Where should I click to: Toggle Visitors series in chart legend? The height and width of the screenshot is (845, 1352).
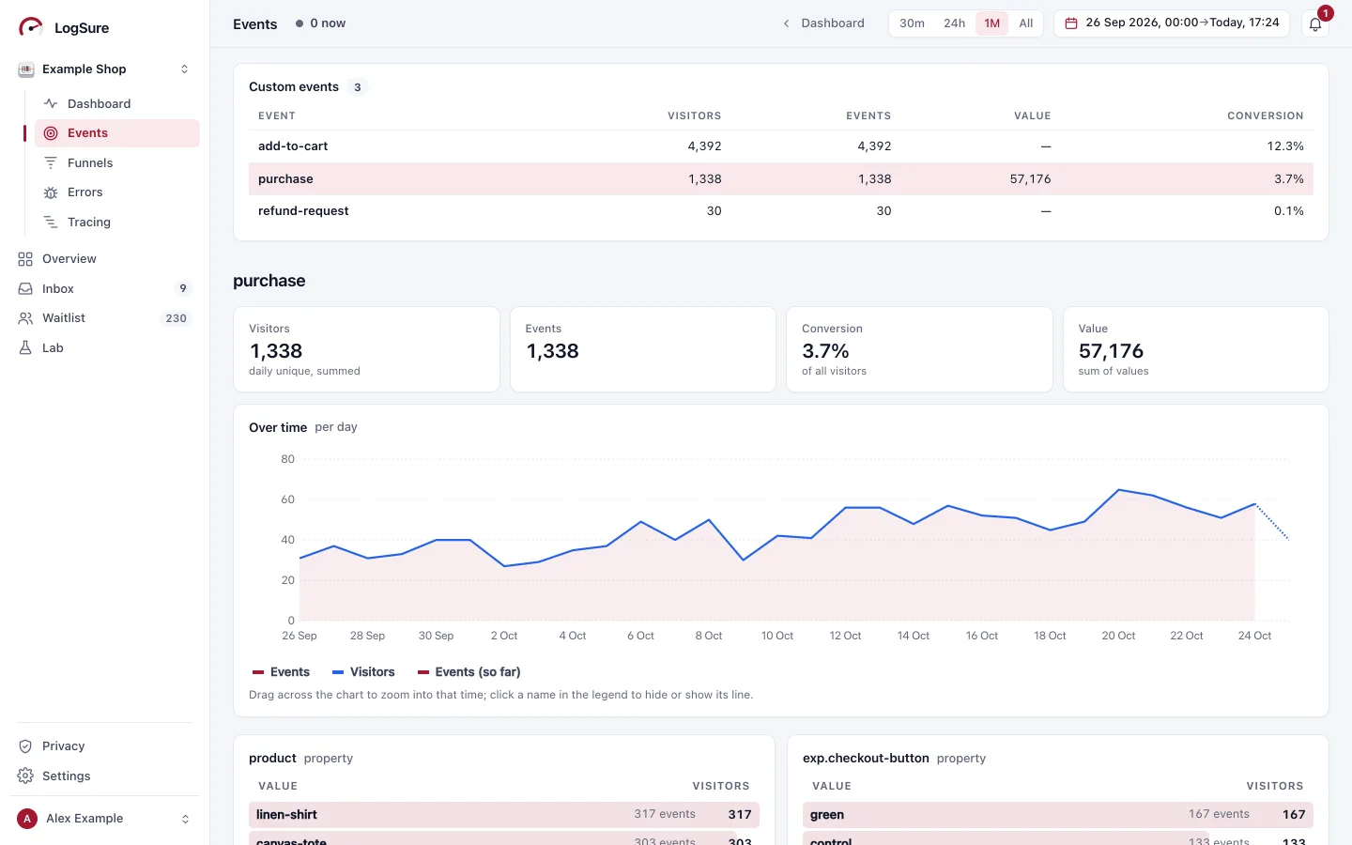pyautogui.click(x=363, y=672)
